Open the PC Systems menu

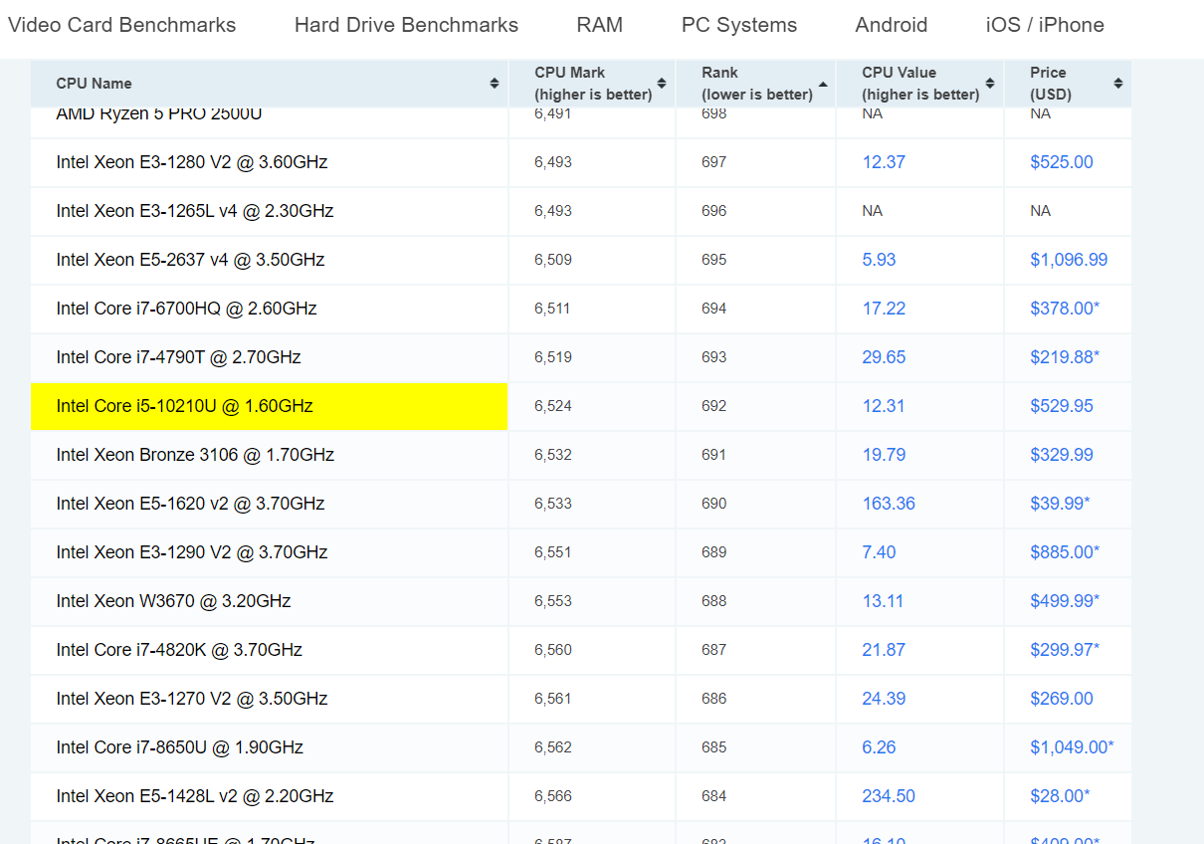tap(739, 25)
